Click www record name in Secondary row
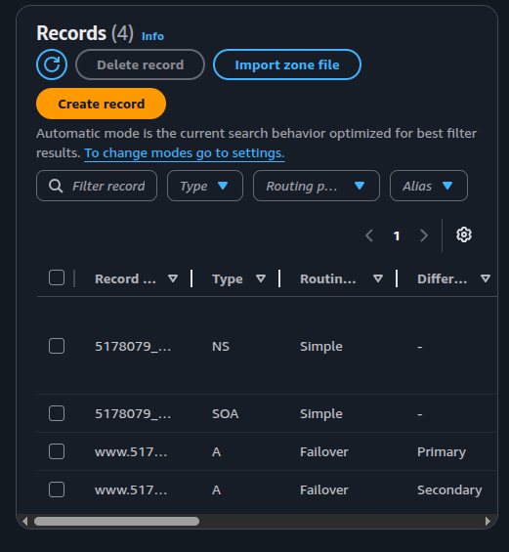The image size is (509, 552). click(131, 490)
